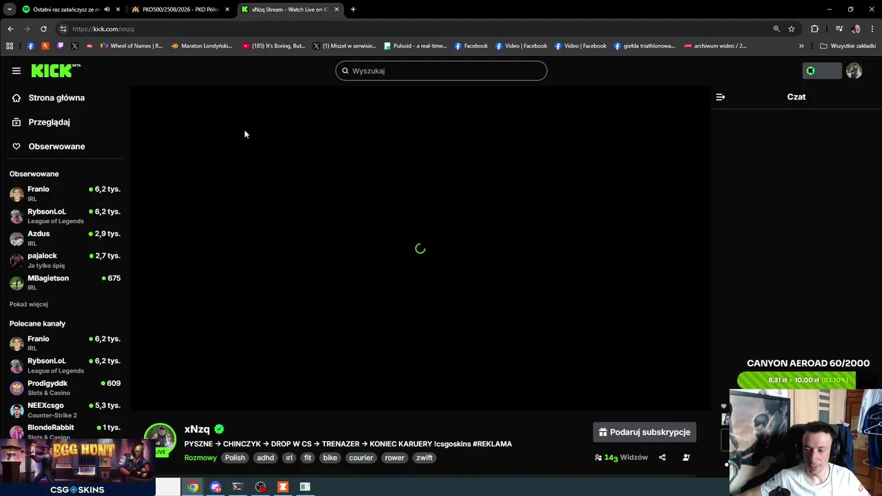882x496 pixels.
Task: Open the Twitch bookmark icon
Action: pyautogui.click(x=60, y=46)
